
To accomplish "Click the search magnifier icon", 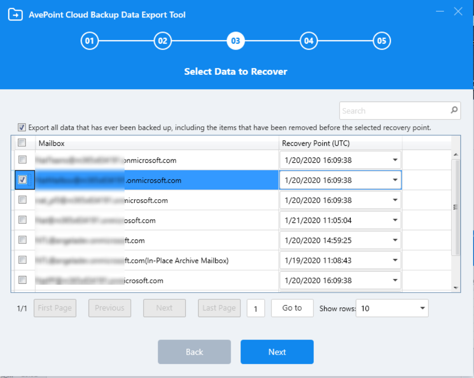I will [x=454, y=110].
